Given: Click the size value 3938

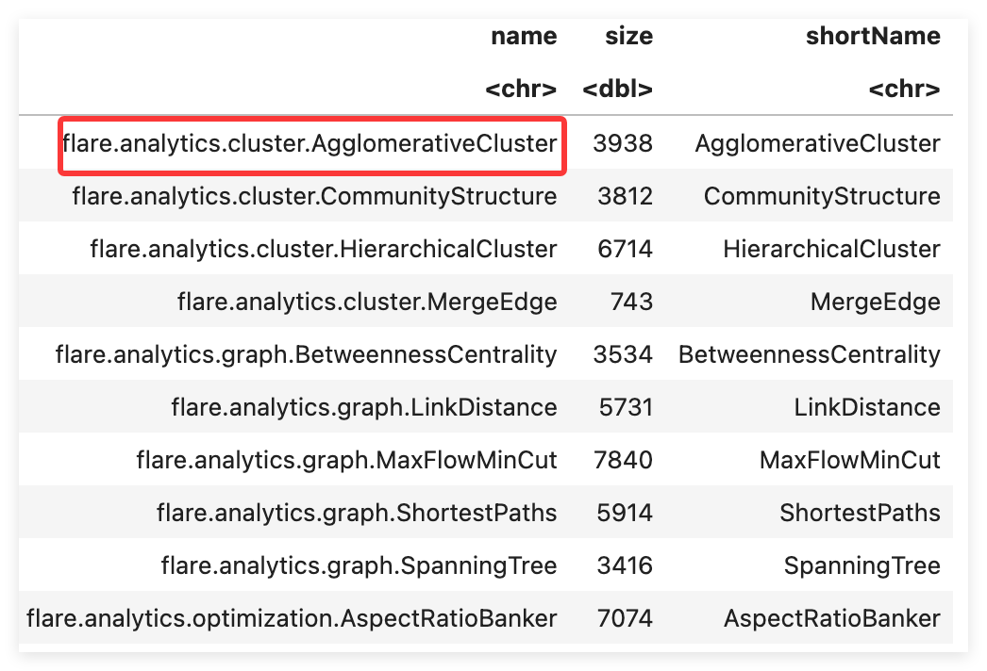Looking at the screenshot, I should (x=623, y=144).
